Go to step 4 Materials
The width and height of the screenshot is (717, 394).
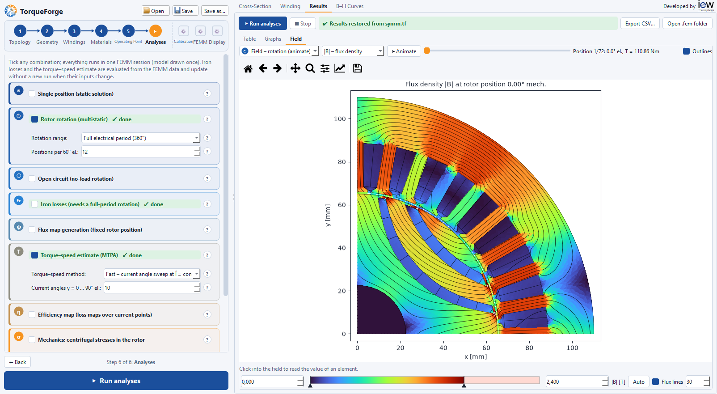[101, 31]
